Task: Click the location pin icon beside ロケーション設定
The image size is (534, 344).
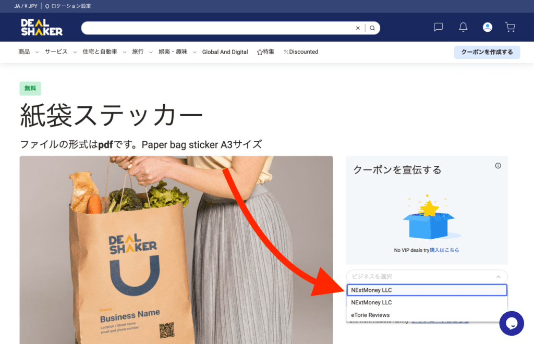Action: (x=47, y=6)
